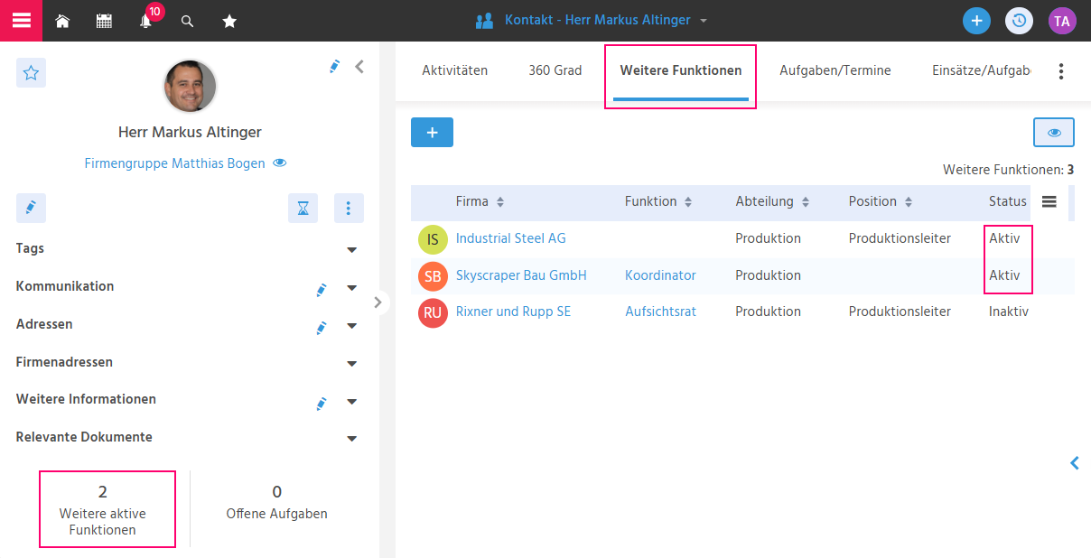1091x558 pixels.
Task: Open the Koordinator function link
Action: pyautogui.click(x=660, y=275)
